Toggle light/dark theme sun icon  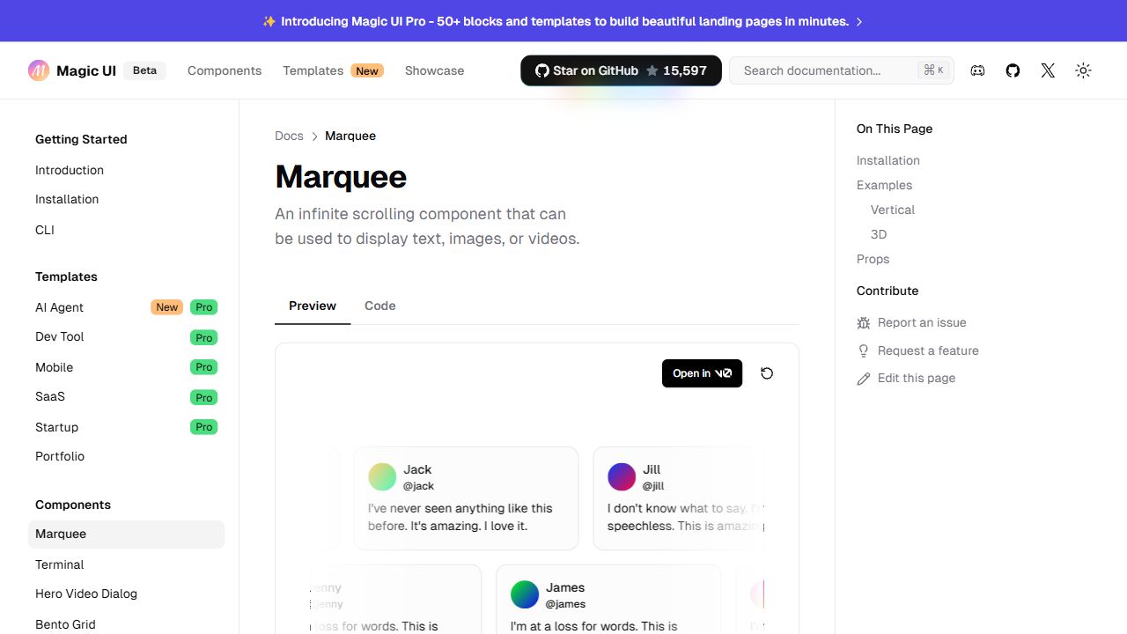[1083, 70]
